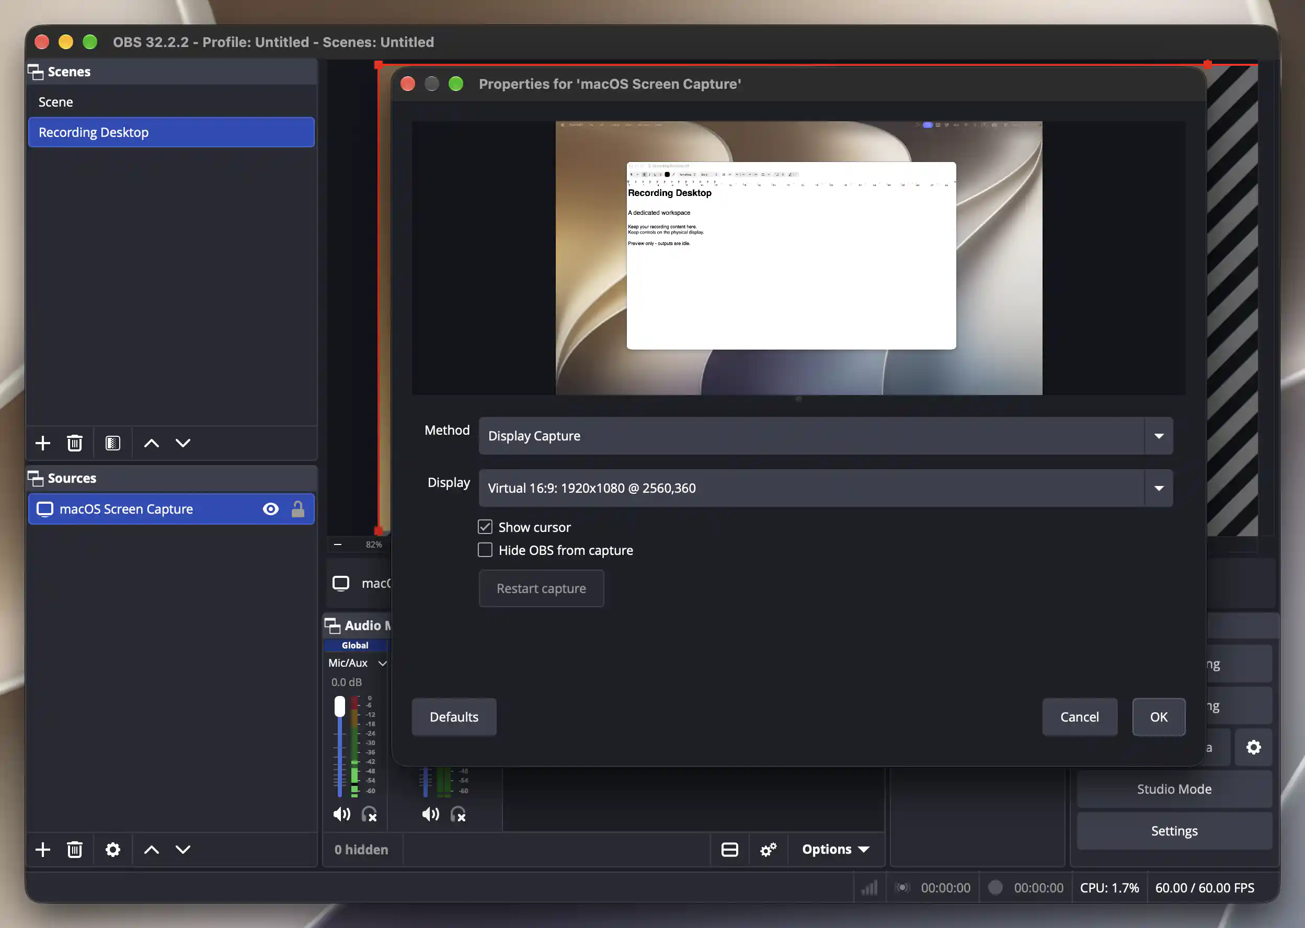Image resolution: width=1305 pixels, height=928 pixels.
Task: Hide macOS Screen Capture source with the eye icon
Action: pos(271,509)
